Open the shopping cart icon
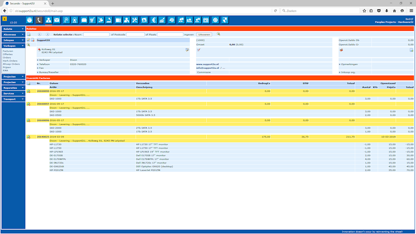This screenshot has height=234, width=416. click(92, 20)
